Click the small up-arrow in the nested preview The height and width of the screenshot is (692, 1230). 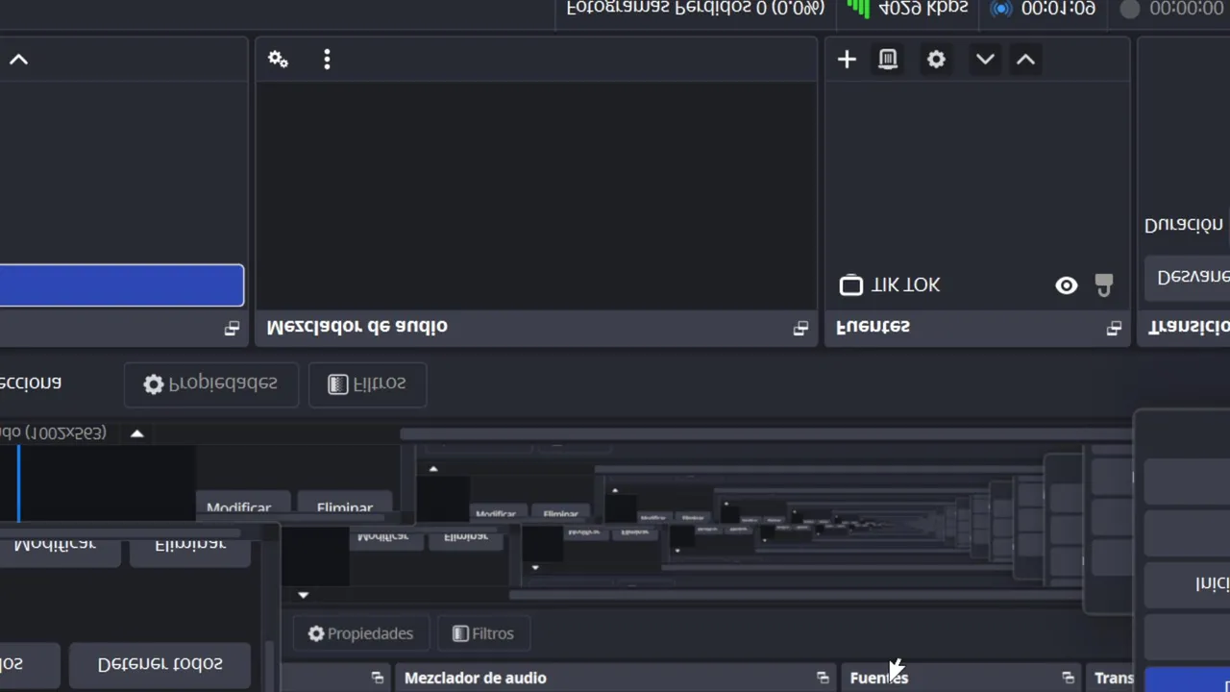pyautogui.click(x=433, y=469)
